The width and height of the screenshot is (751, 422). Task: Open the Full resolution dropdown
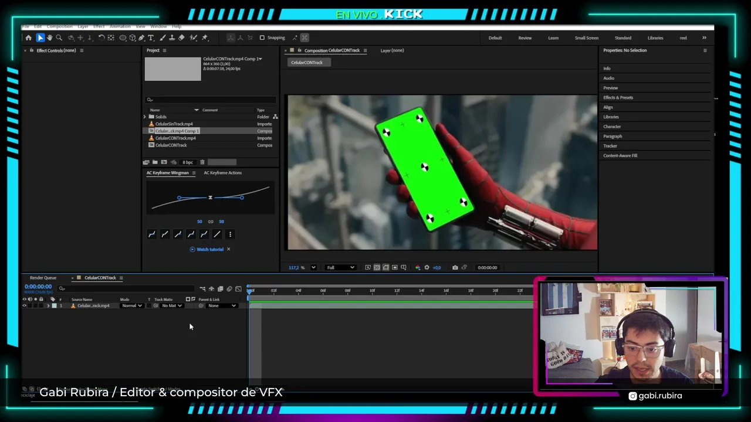(340, 268)
